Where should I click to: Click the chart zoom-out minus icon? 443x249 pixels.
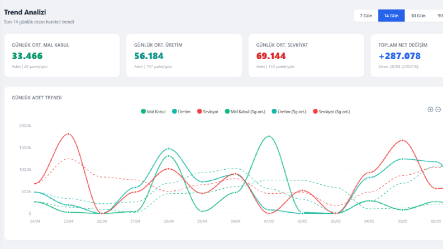click(x=438, y=109)
